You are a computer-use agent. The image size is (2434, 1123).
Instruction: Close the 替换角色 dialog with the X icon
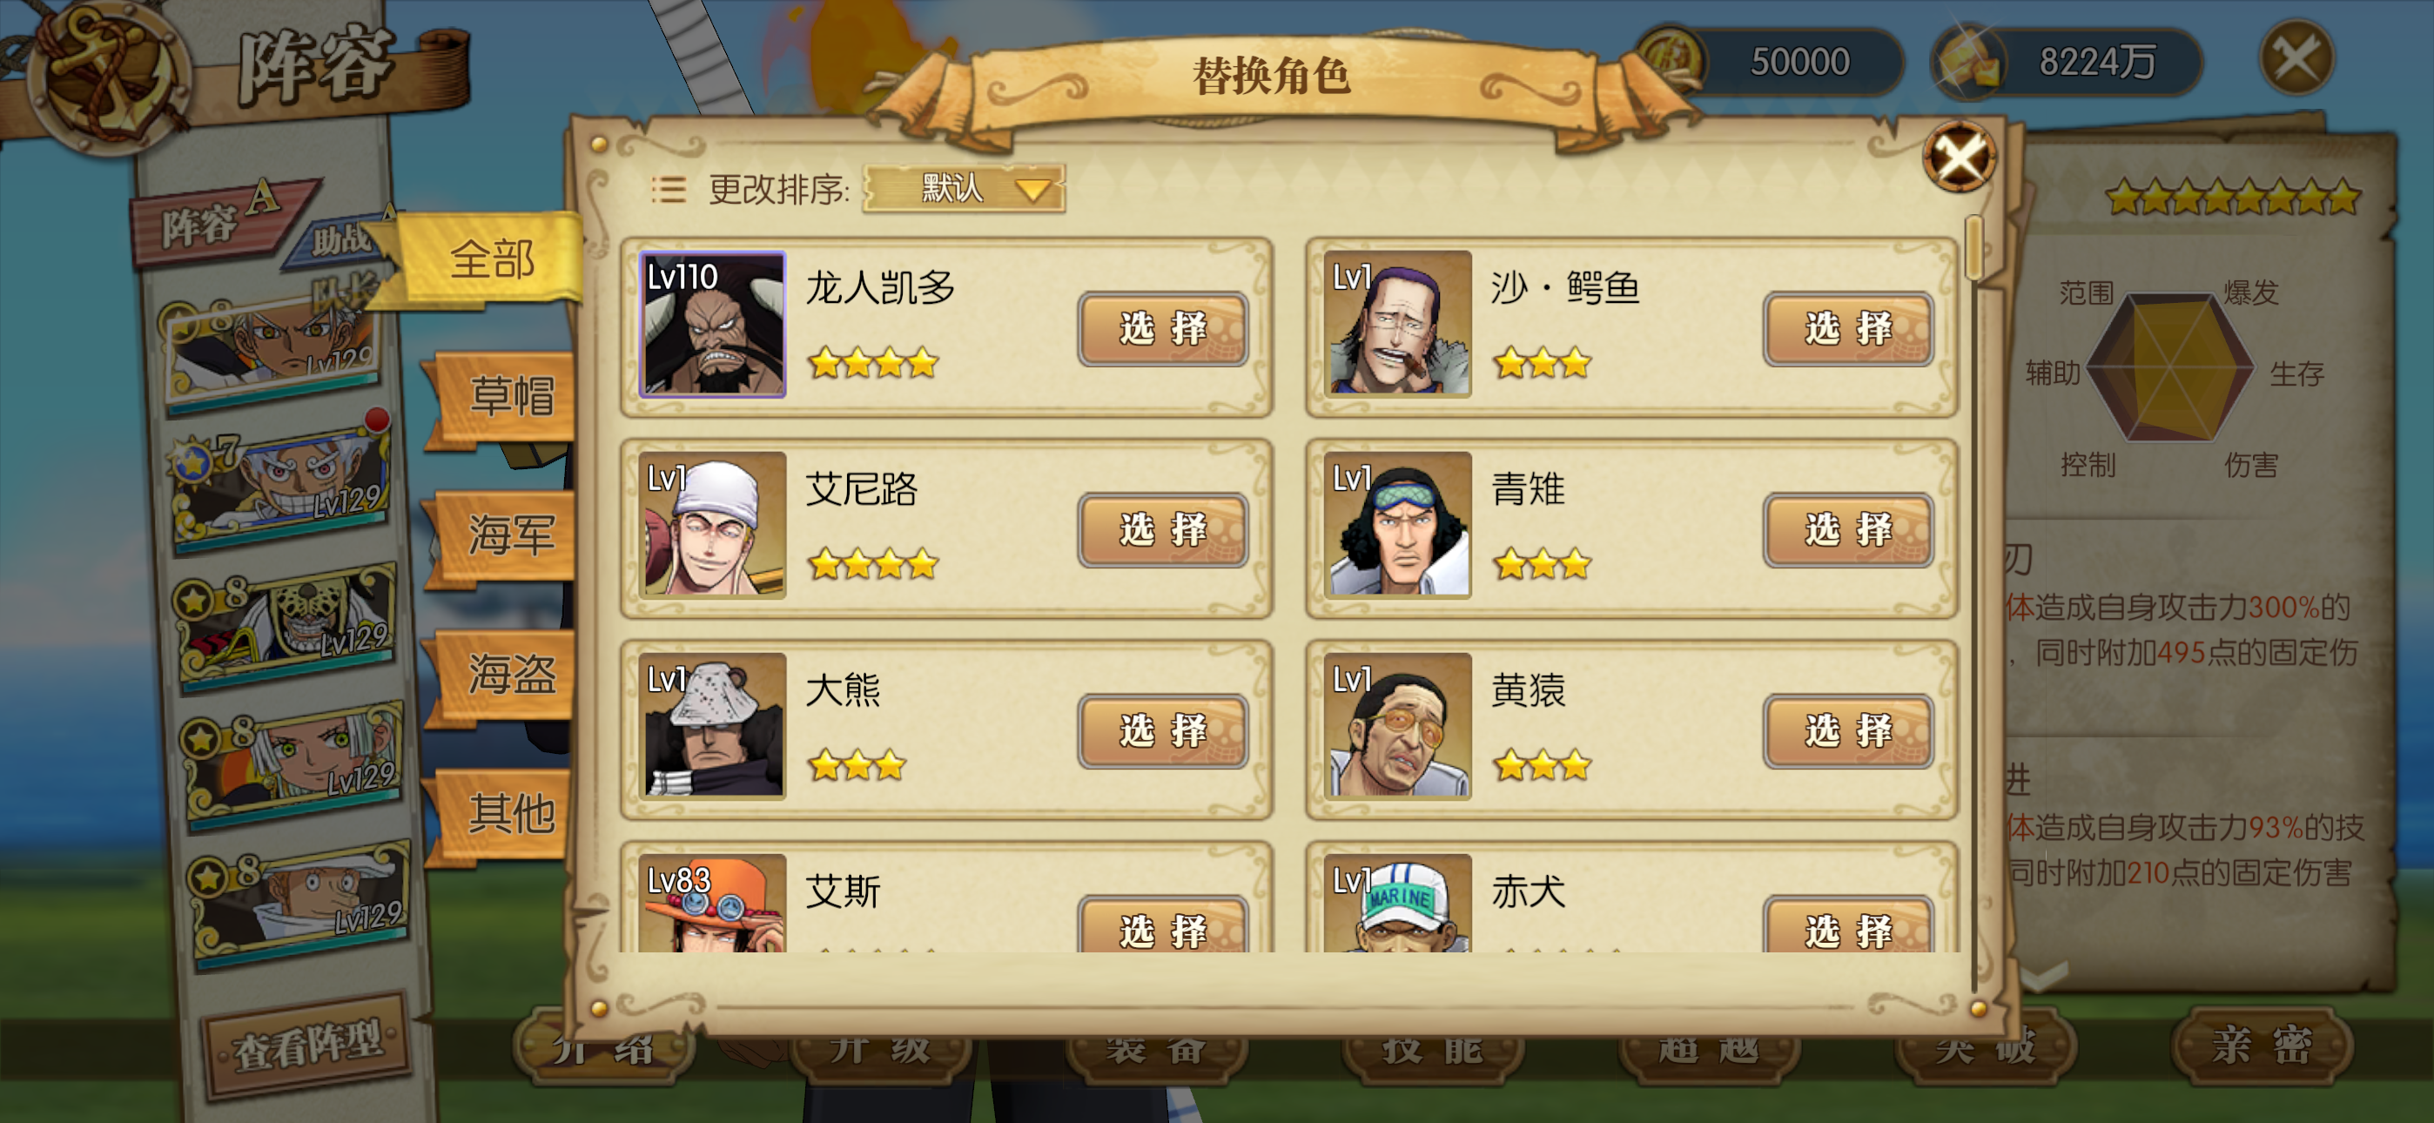1960,157
